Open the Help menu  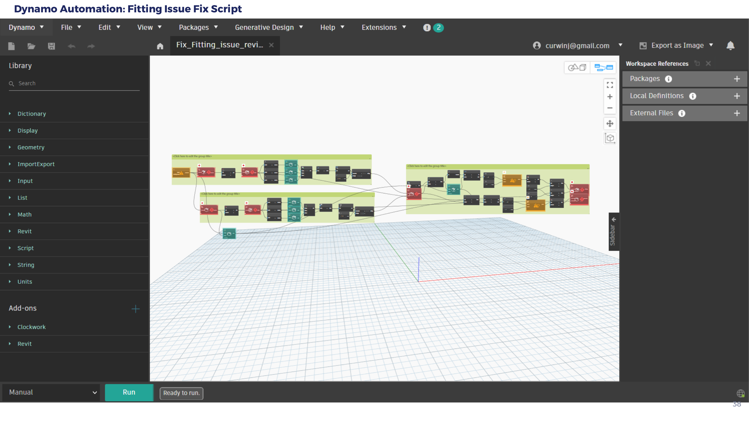coord(332,27)
